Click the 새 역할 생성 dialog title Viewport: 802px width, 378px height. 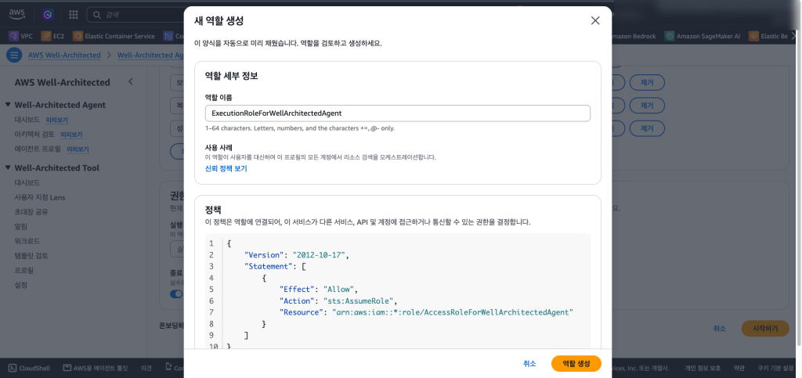(x=219, y=21)
